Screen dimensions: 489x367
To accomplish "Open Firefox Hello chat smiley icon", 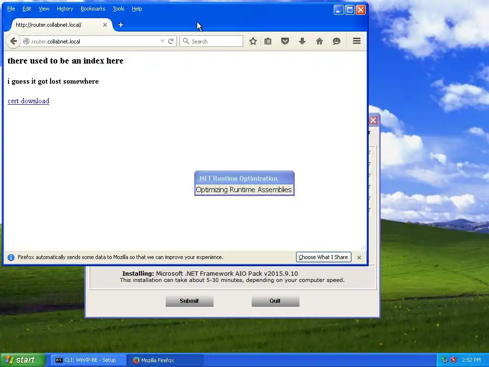I will [x=337, y=41].
